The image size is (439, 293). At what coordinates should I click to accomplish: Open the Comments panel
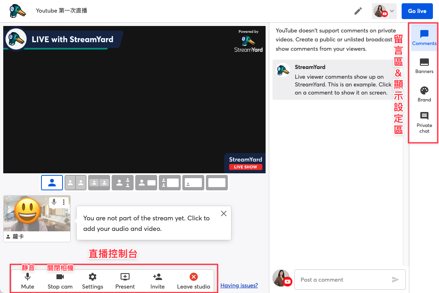point(424,38)
